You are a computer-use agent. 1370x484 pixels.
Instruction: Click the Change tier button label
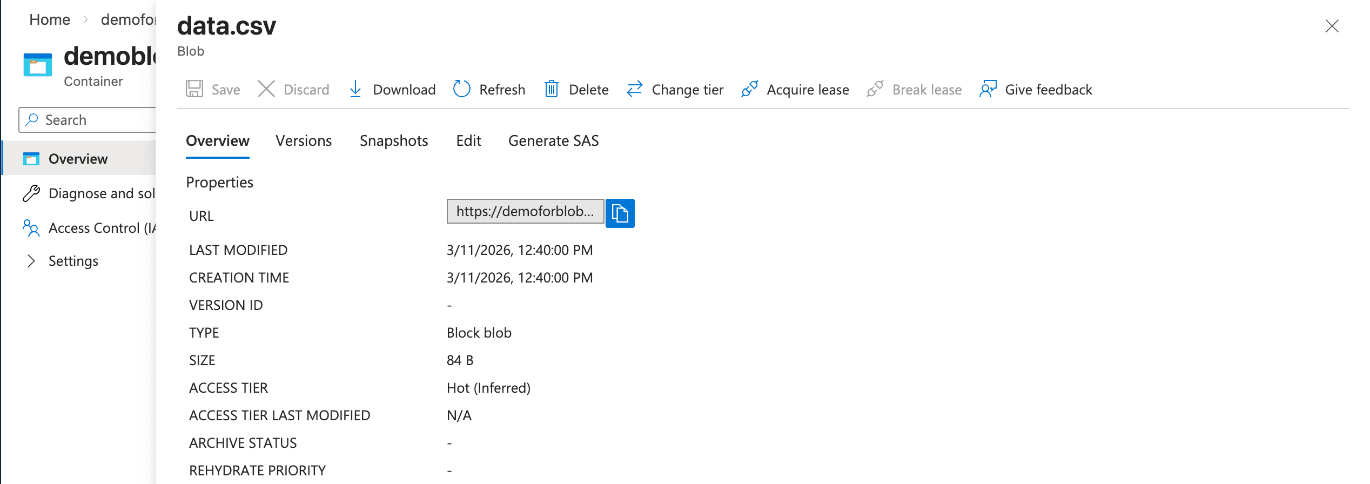click(688, 90)
